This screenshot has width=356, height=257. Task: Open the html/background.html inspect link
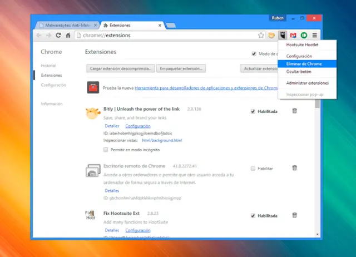(x=162, y=140)
